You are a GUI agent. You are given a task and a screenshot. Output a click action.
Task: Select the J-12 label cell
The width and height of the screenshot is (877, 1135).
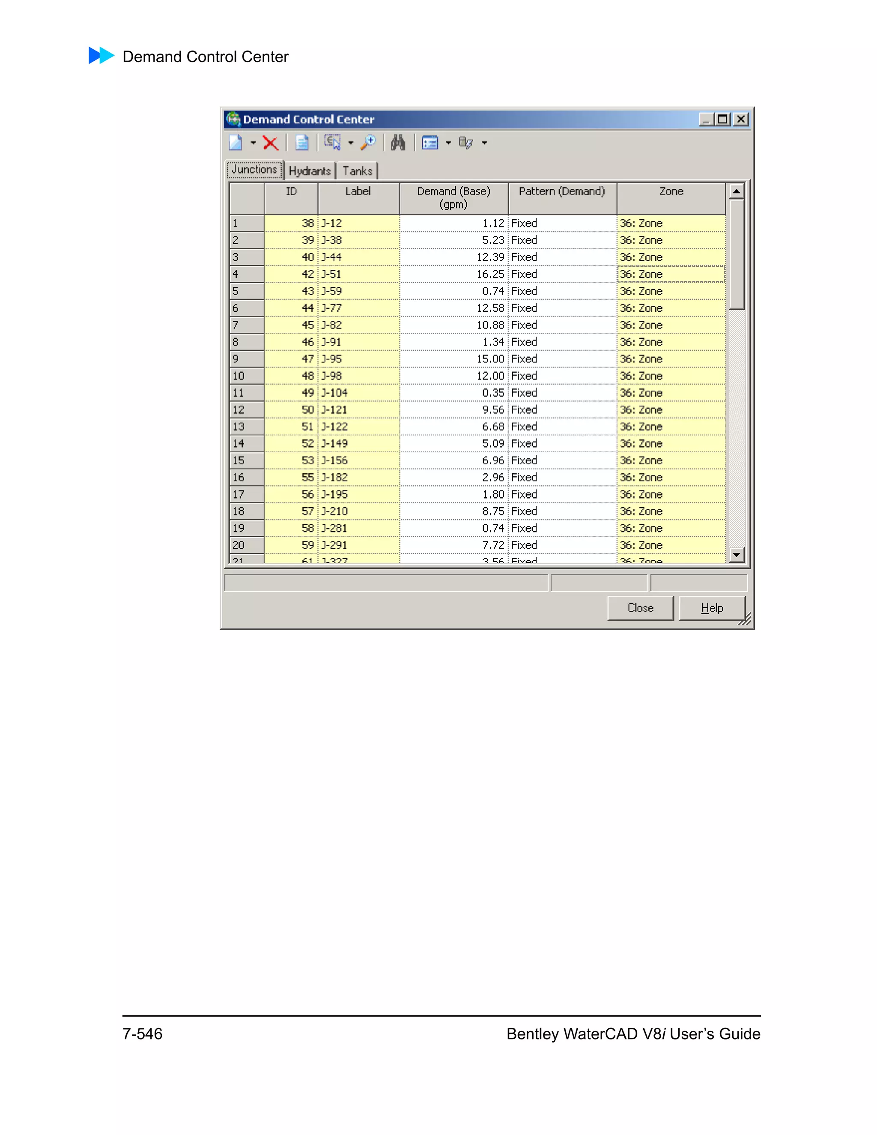tap(358, 223)
